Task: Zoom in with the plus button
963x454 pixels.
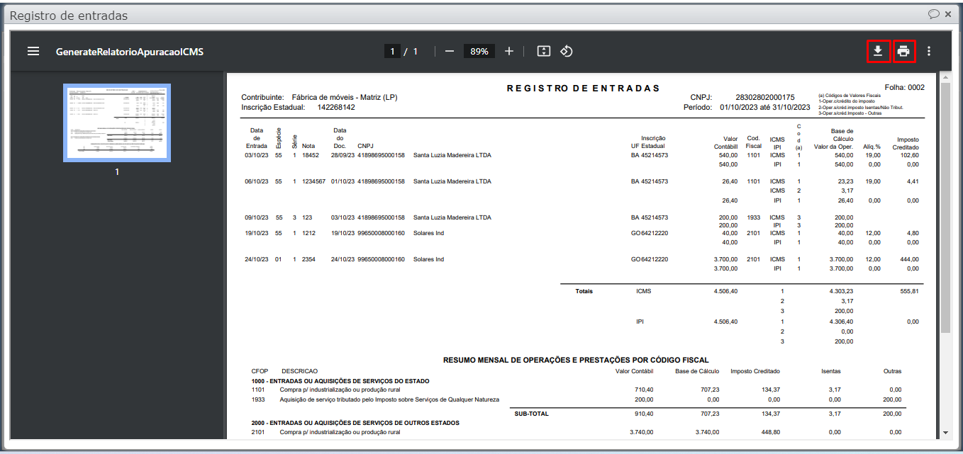Action: (x=509, y=51)
